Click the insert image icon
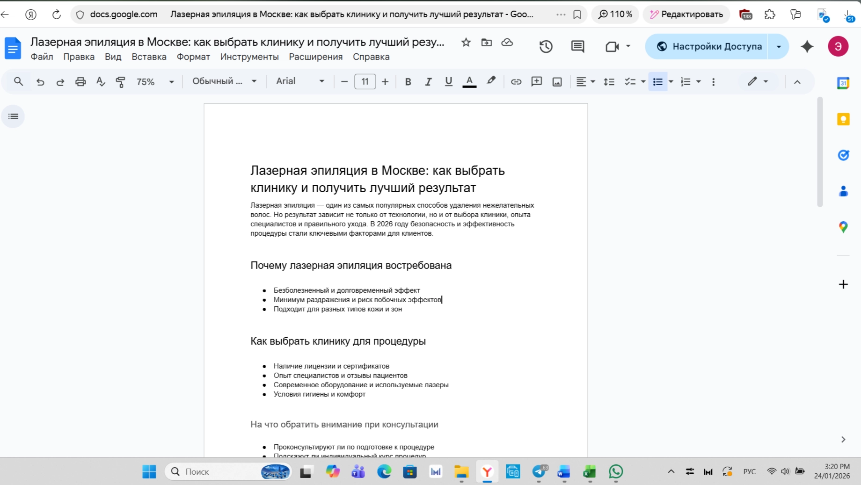The height and width of the screenshot is (485, 861). click(557, 82)
